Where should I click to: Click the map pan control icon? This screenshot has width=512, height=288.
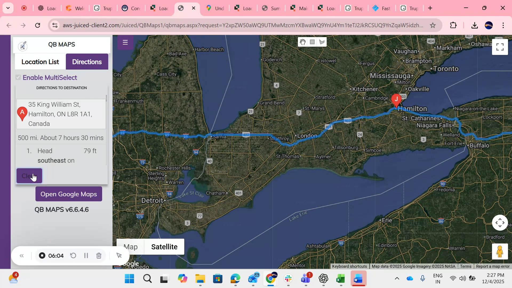point(500,222)
